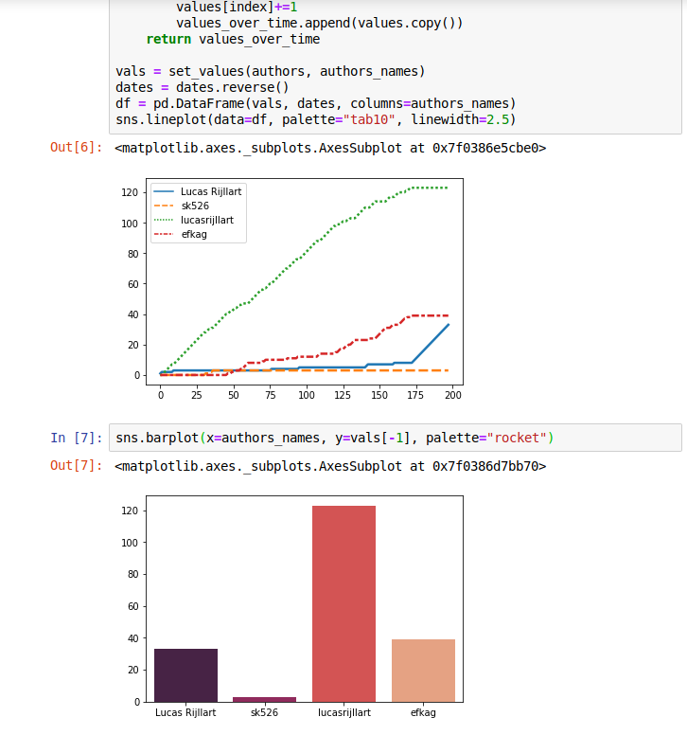Screen dimensions: 687x735
Task: Select the AxesSubplot at 0x7f0386e5cbe0 output text
Action: click(x=330, y=148)
